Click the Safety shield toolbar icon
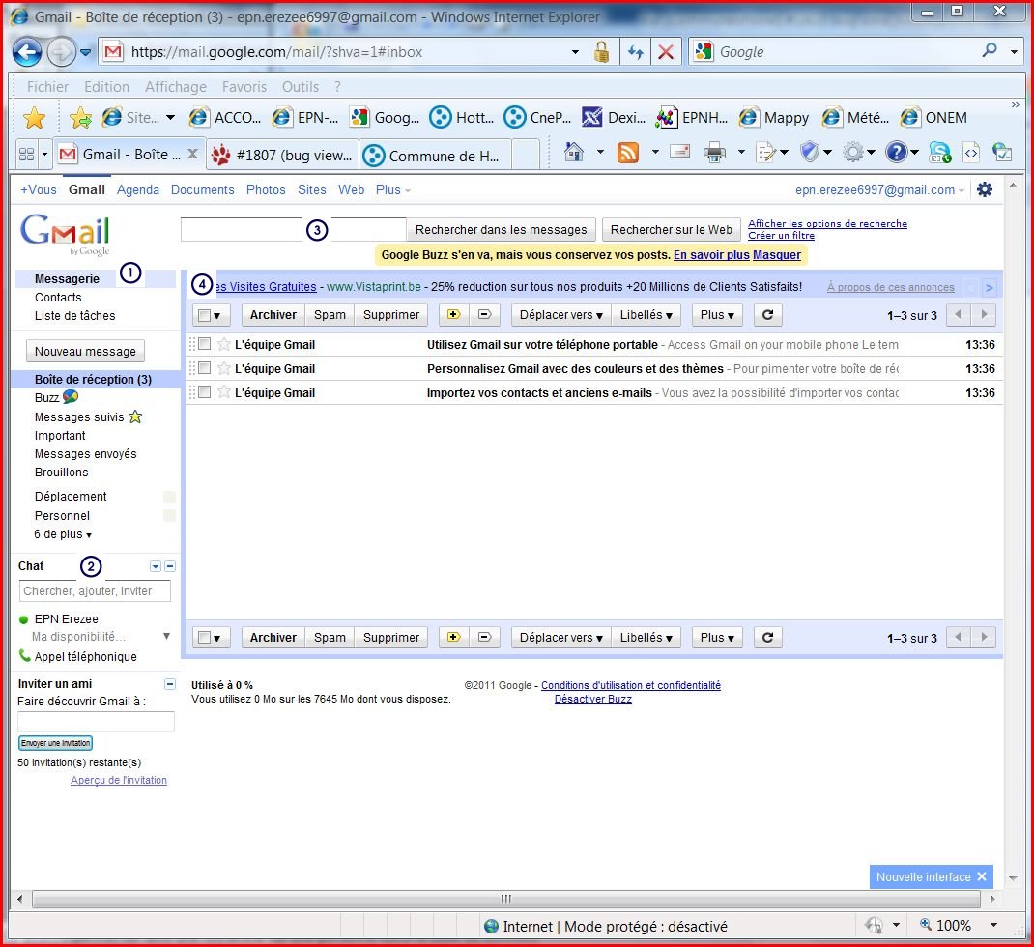 click(x=809, y=153)
